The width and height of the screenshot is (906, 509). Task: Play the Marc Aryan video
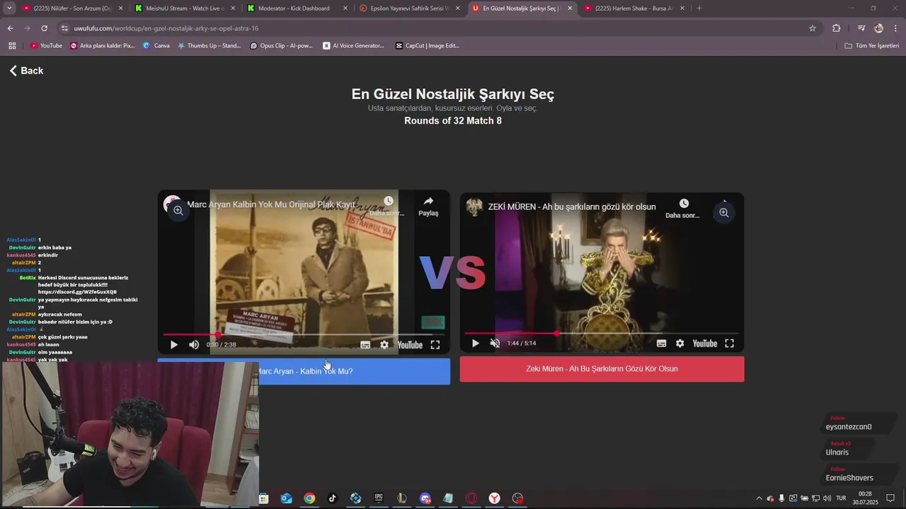(x=173, y=345)
